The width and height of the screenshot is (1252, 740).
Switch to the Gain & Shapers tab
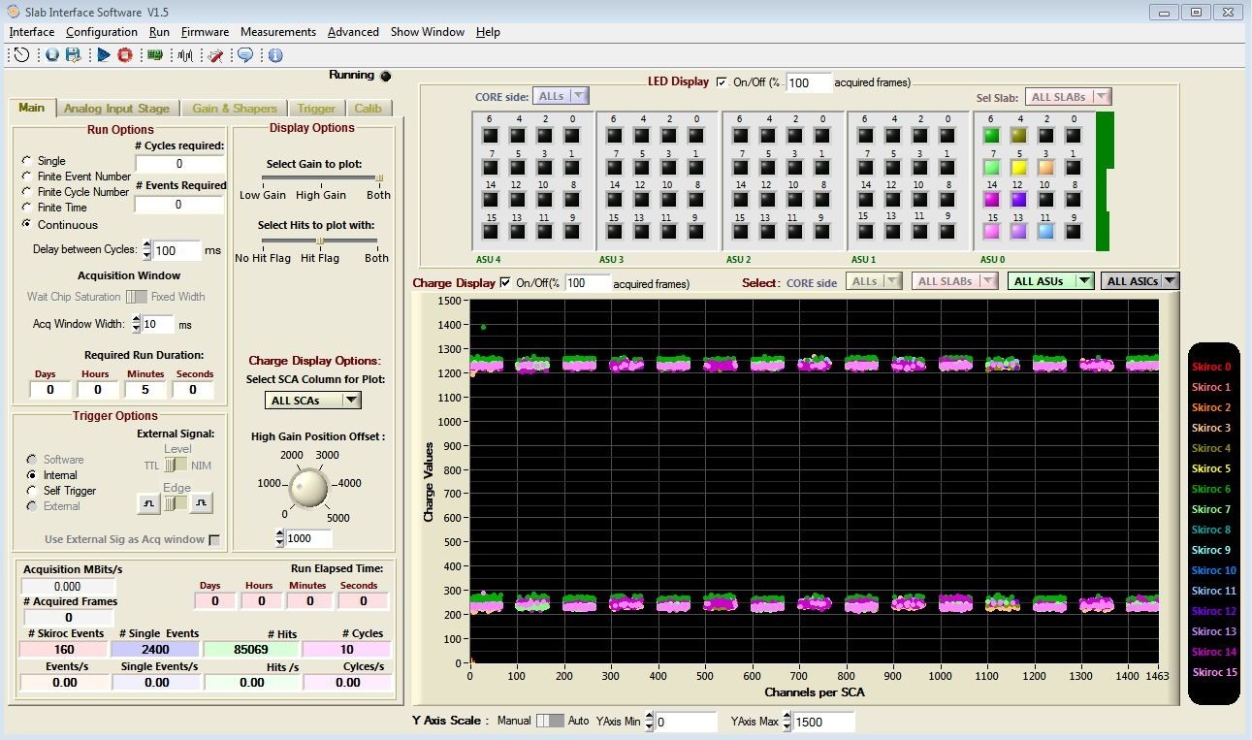235,109
